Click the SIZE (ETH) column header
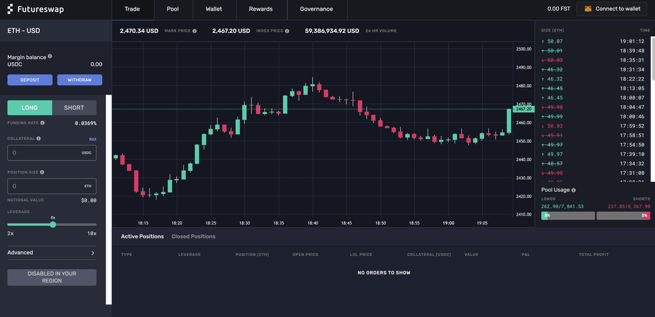 coord(552,31)
